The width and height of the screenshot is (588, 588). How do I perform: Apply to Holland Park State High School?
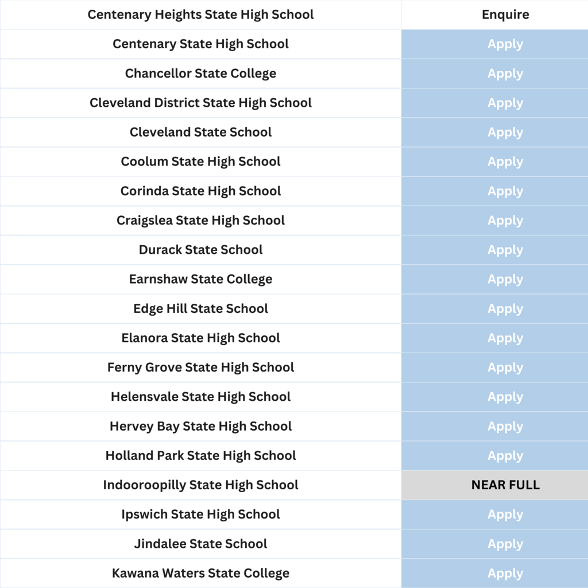(x=505, y=456)
